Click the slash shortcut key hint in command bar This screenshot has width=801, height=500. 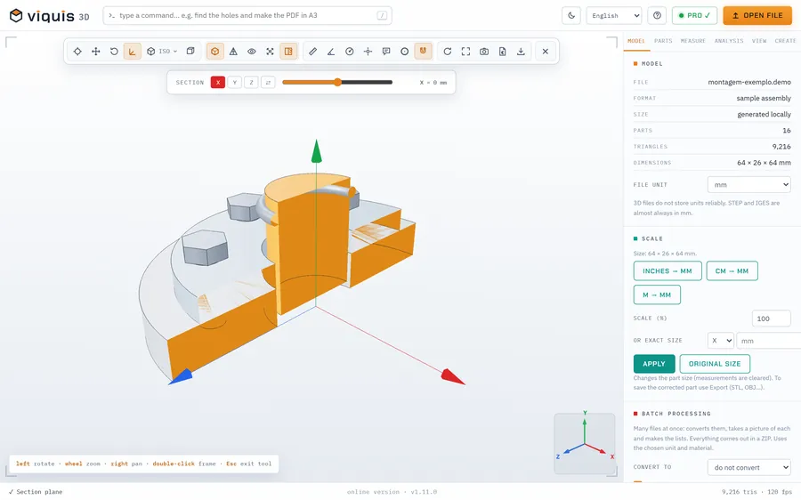pos(382,15)
